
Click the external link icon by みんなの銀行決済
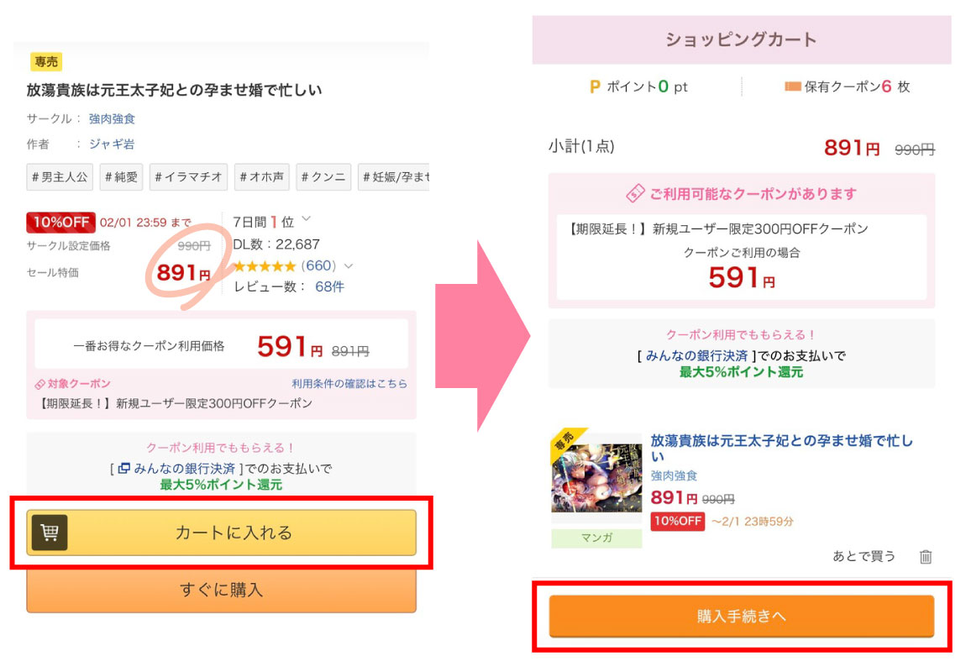tap(123, 469)
